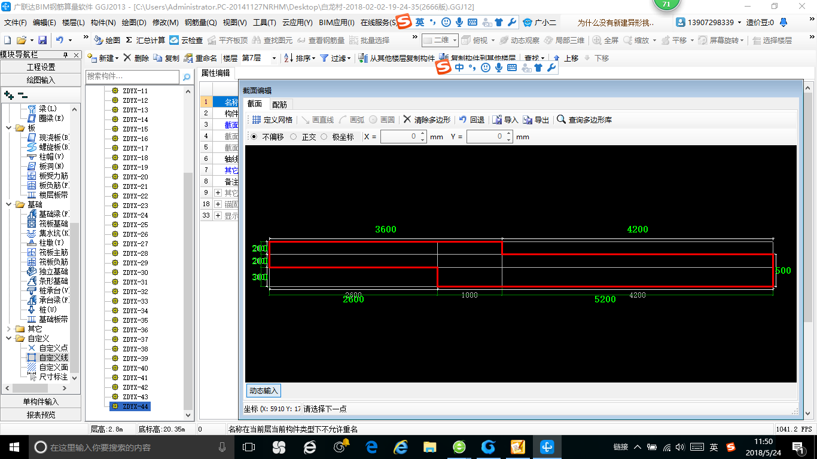Open the 文件(F) menu

tap(16, 23)
